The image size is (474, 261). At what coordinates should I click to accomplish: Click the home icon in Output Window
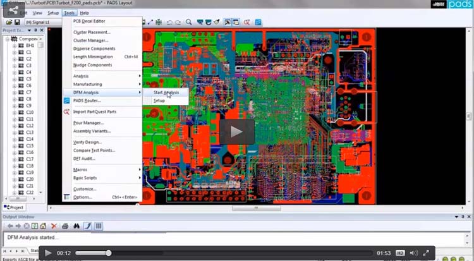(43, 226)
